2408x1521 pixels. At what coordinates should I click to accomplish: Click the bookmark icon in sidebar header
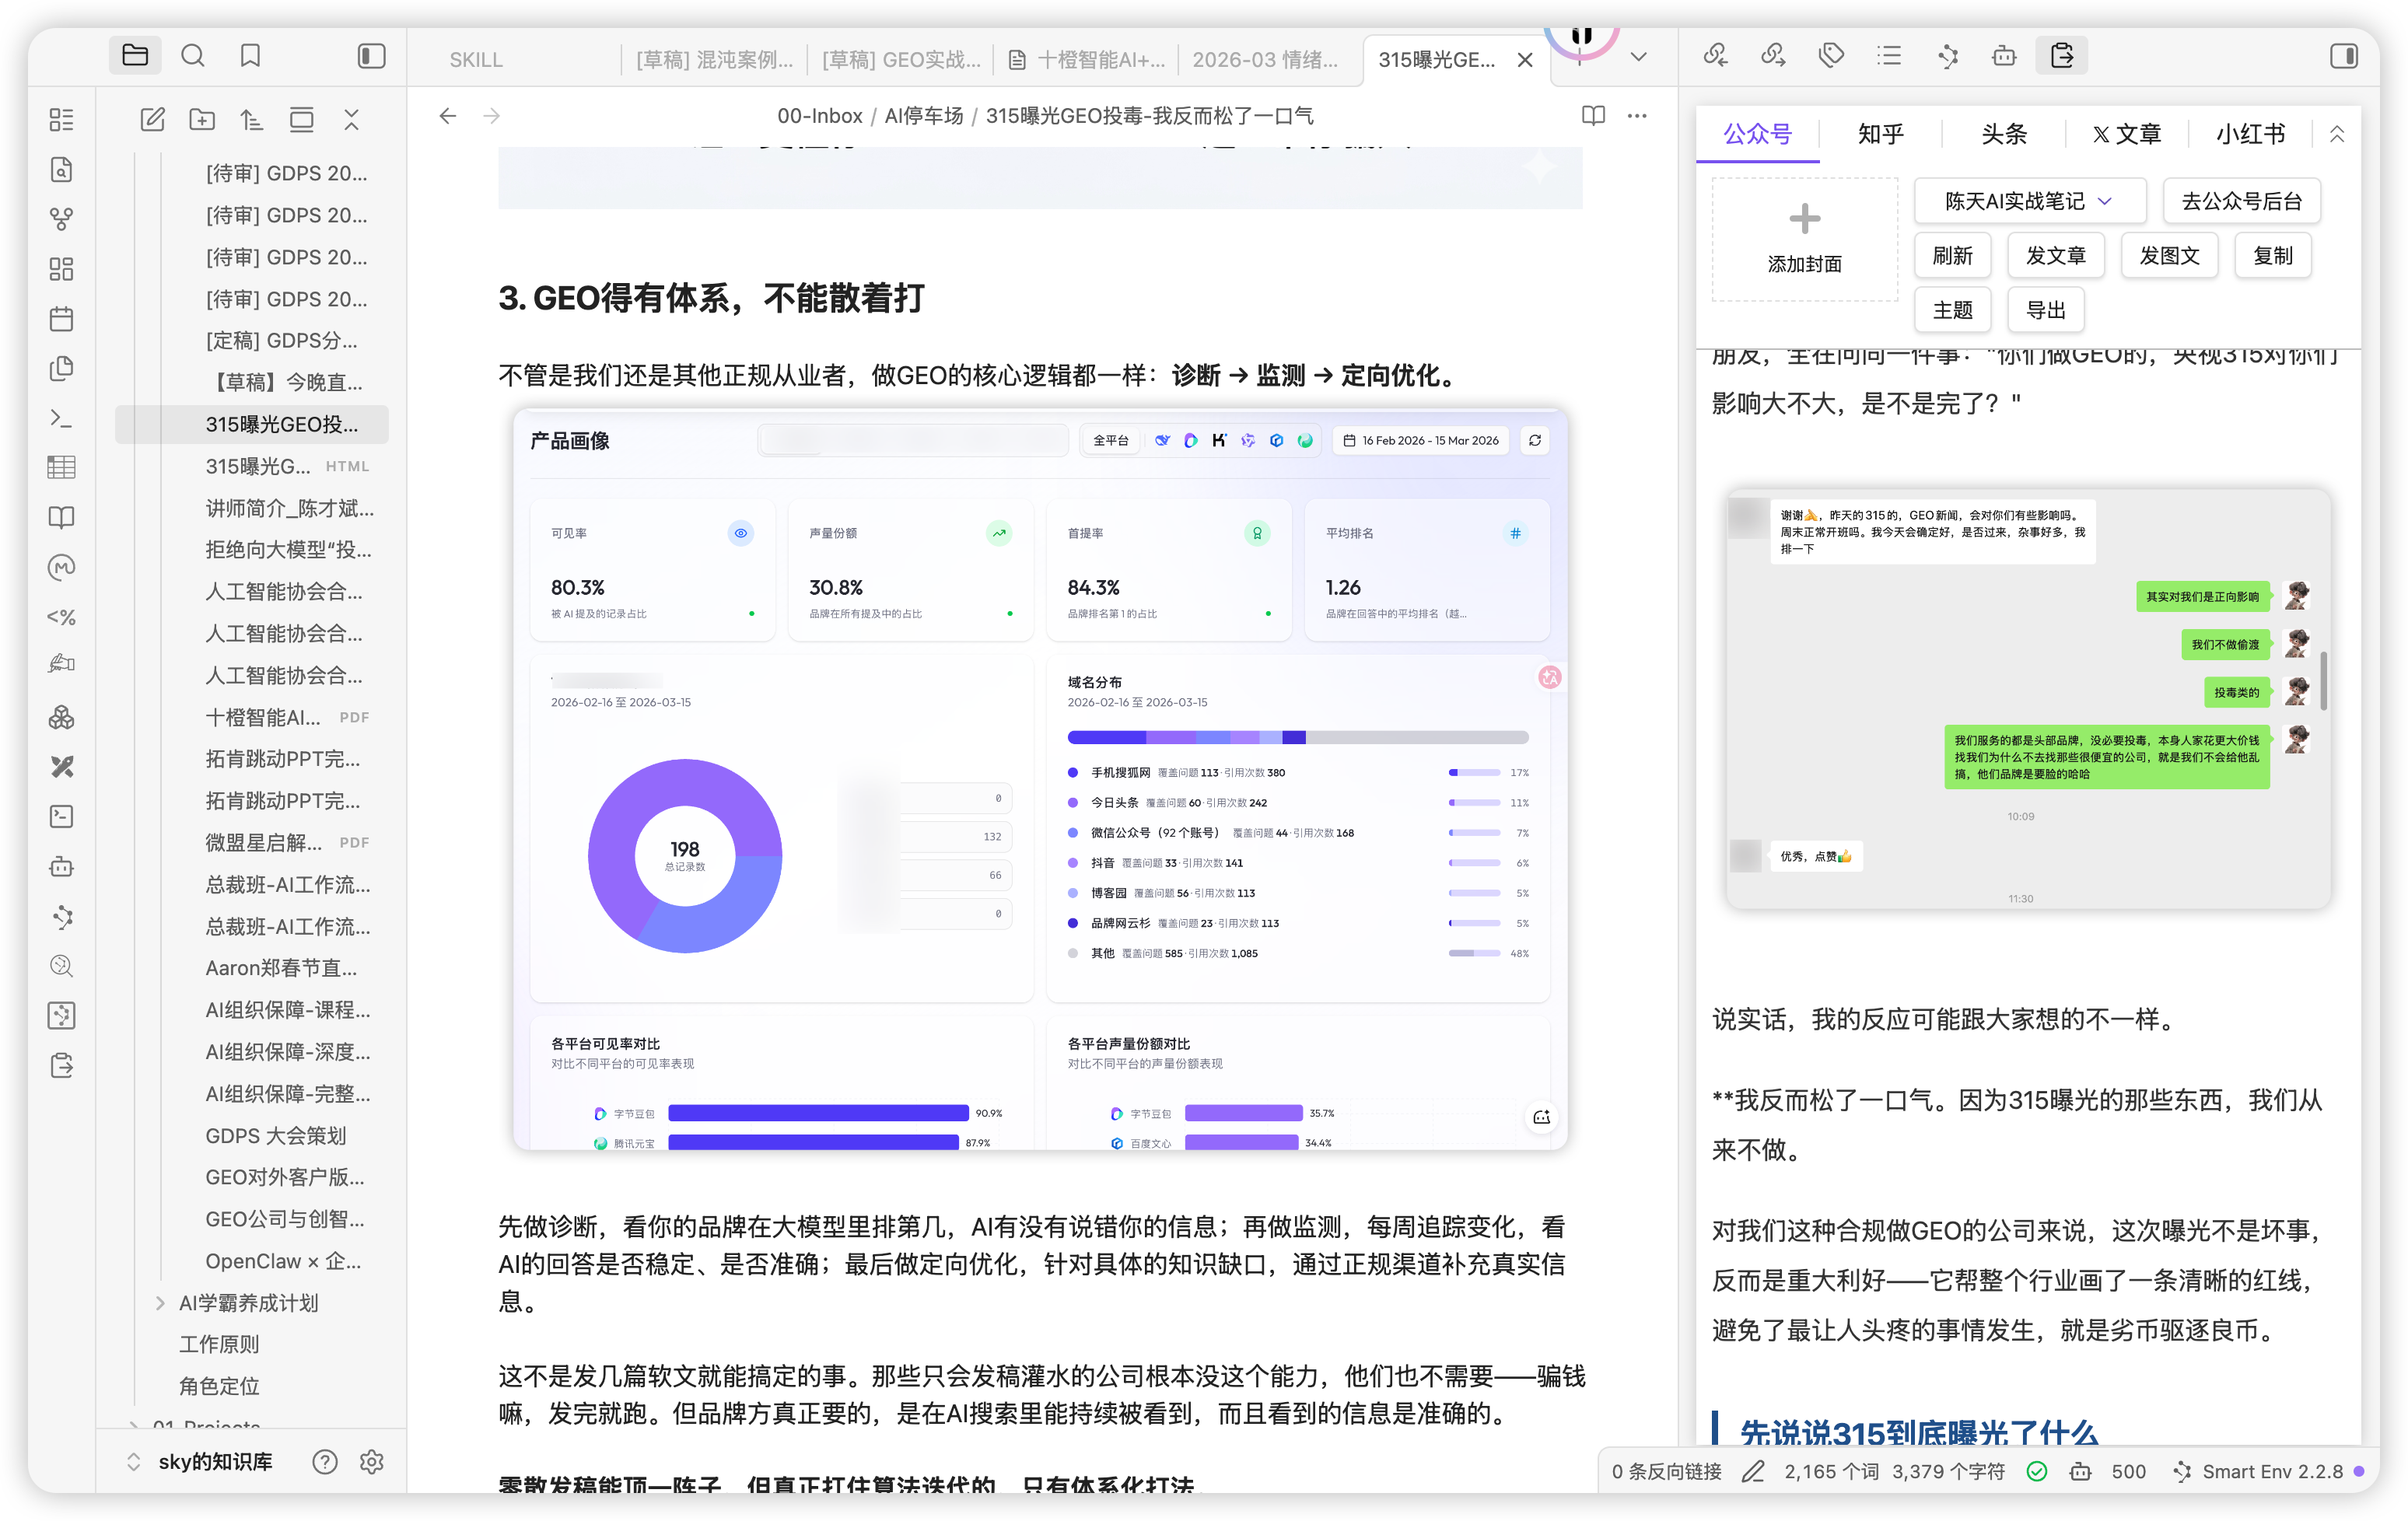tap(250, 56)
